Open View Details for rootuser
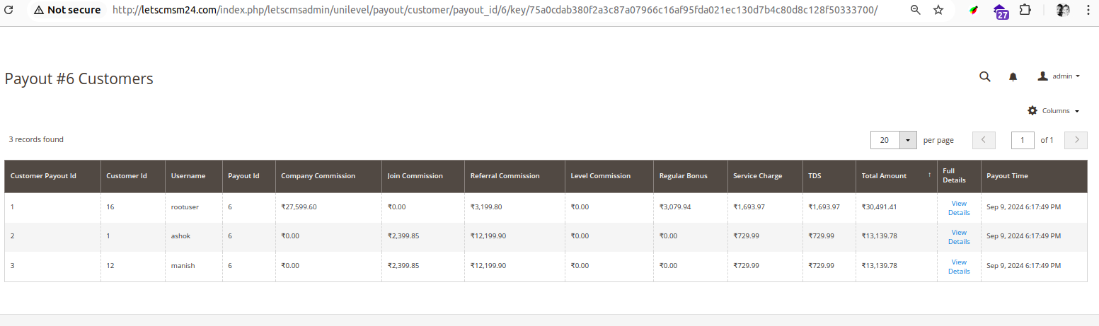Screen dimensions: 1099x326 pos(959,208)
